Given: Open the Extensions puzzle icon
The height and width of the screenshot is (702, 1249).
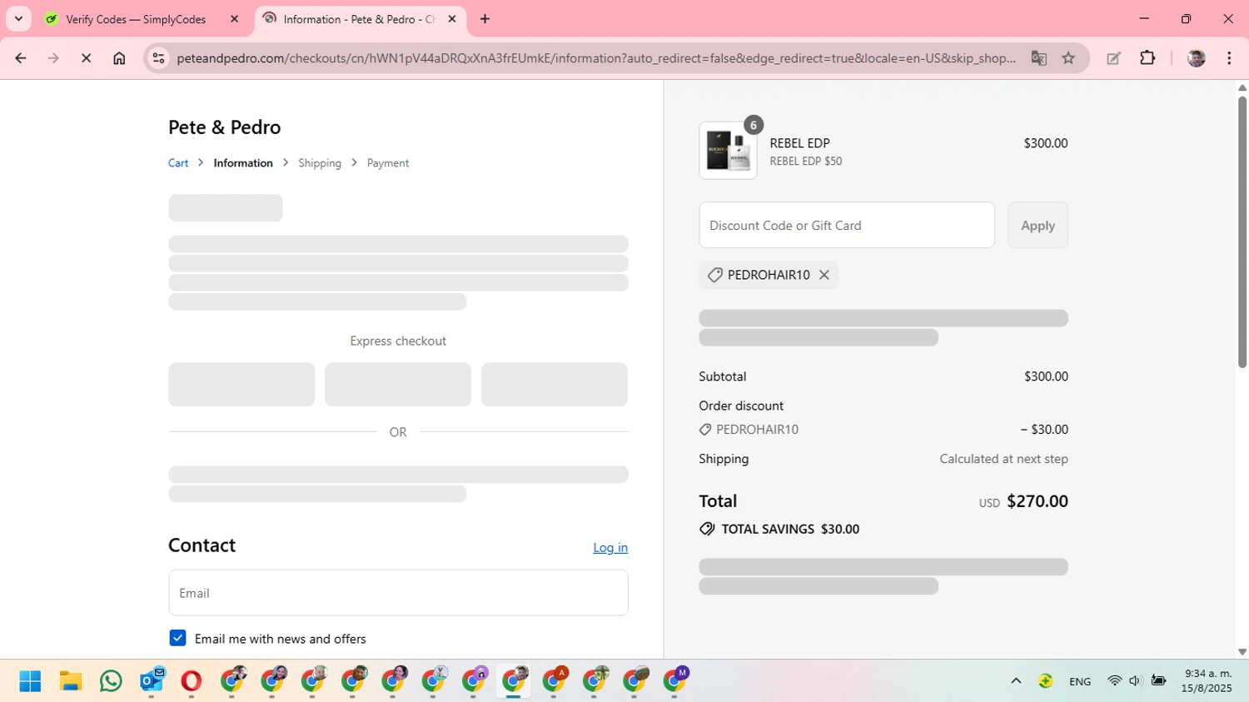Looking at the screenshot, I should coord(1147,58).
